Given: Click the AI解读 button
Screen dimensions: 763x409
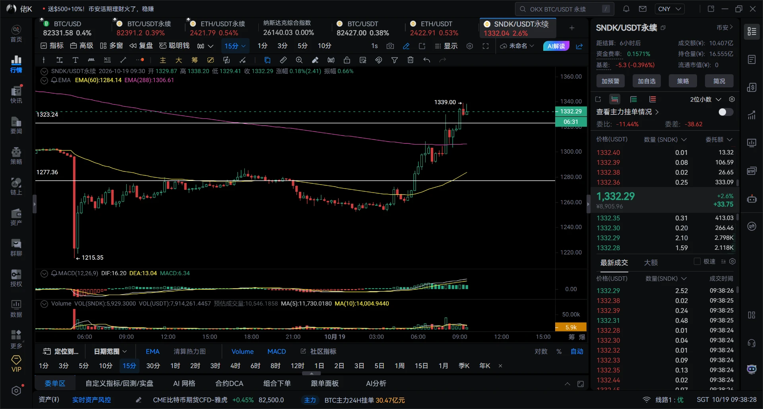Looking at the screenshot, I should (x=556, y=46).
